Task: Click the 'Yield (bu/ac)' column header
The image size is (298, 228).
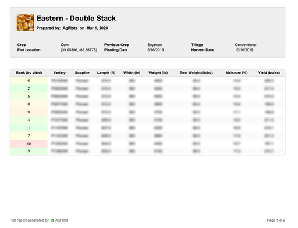Action: (x=269, y=73)
